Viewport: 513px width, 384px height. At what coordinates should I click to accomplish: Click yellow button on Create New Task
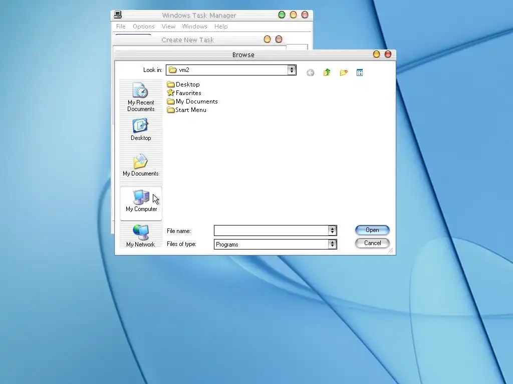(268, 39)
